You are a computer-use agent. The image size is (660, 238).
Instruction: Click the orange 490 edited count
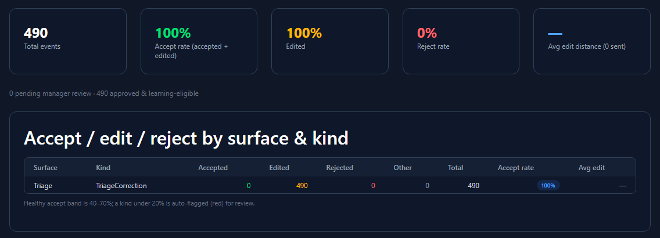(x=302, y=185)
